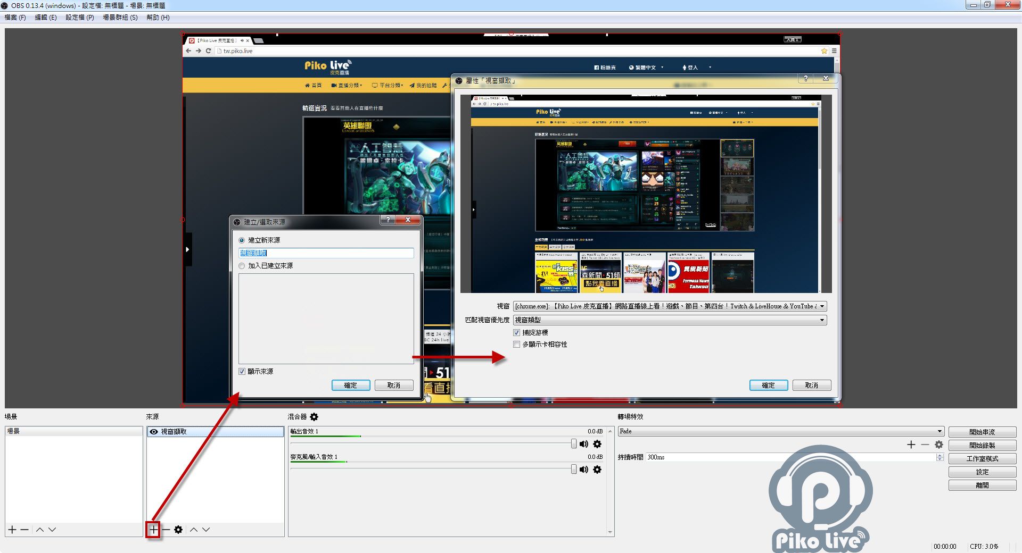The width and height of the screenshot is (1022, 553).
Task: Open 編輯 (E) menu
Action: tap(46, 18)
